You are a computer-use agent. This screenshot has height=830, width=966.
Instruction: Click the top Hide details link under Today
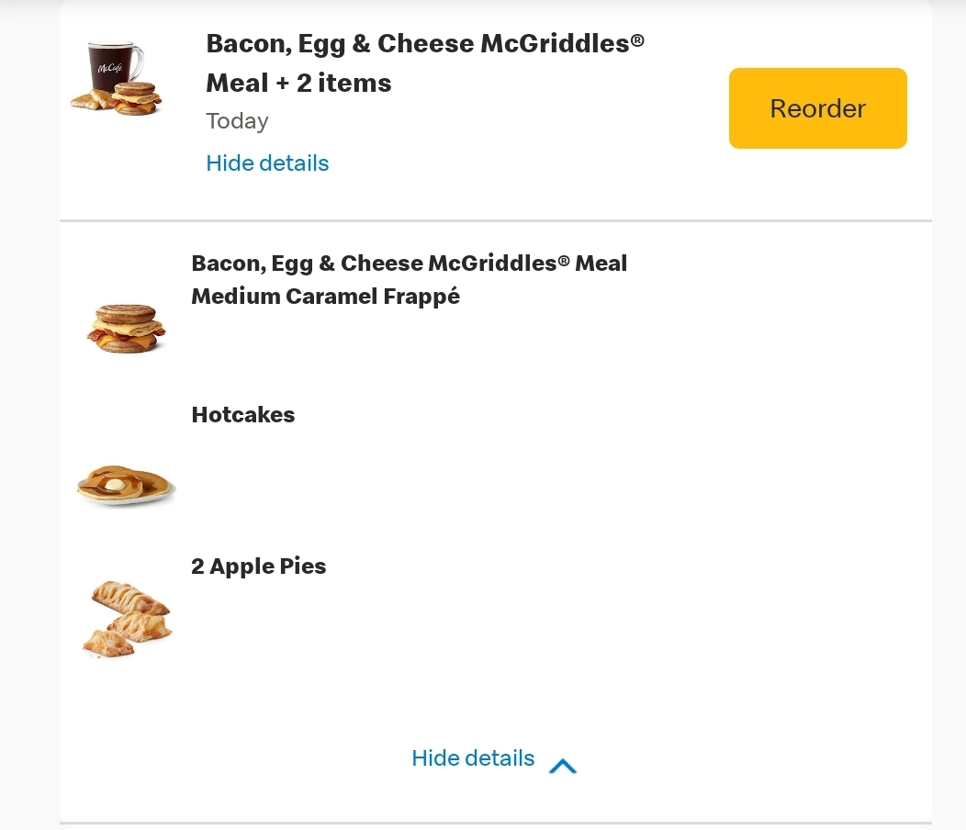267,163
